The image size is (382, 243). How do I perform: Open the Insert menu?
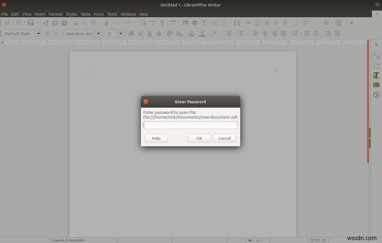40,14
